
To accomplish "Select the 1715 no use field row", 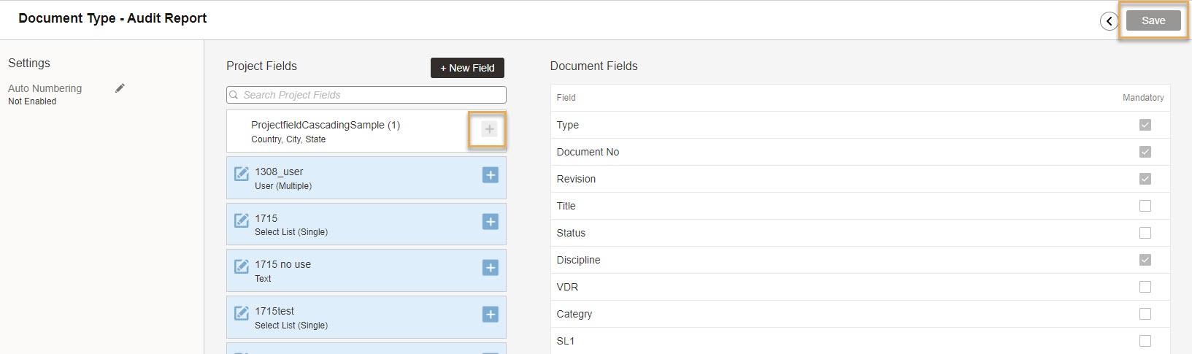I will [366, 271].
